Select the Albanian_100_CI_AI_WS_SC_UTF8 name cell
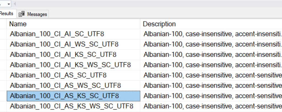This screenshot has width=282, height=112. (x=64, y=44)
